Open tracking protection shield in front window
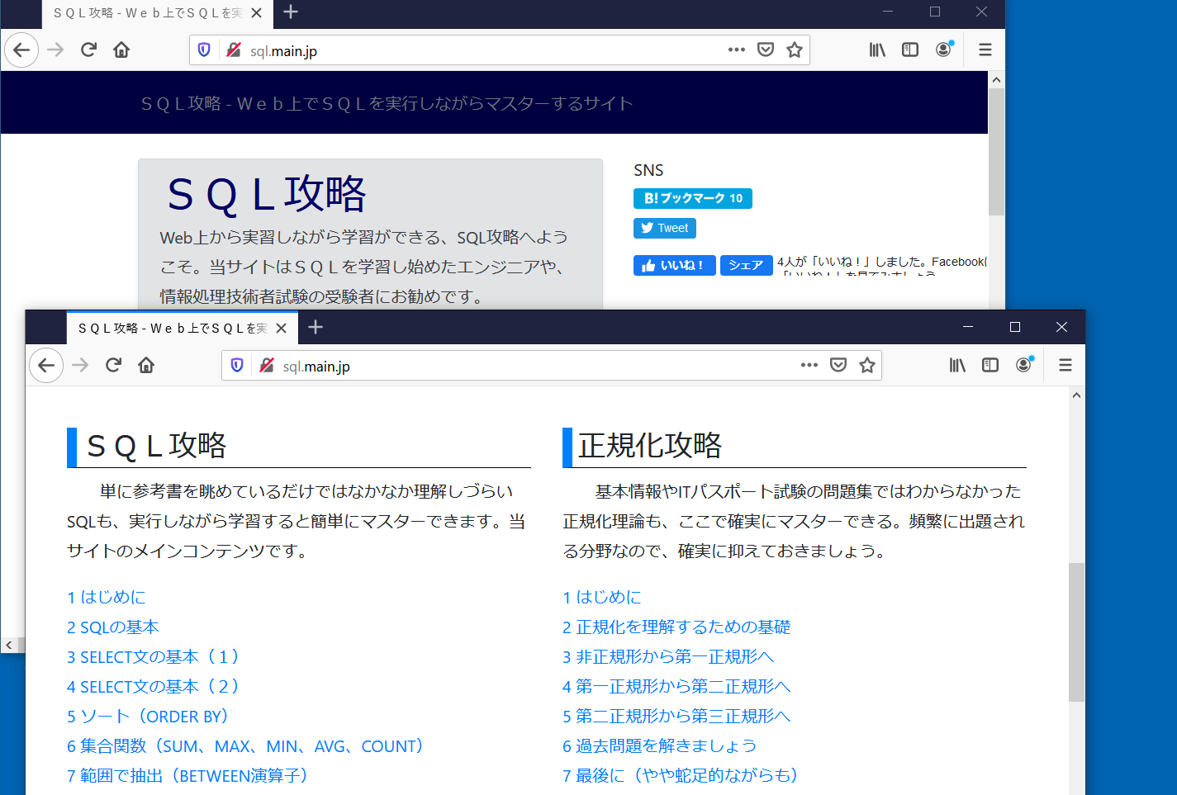The image size is (1177, 795). point(237,365)
